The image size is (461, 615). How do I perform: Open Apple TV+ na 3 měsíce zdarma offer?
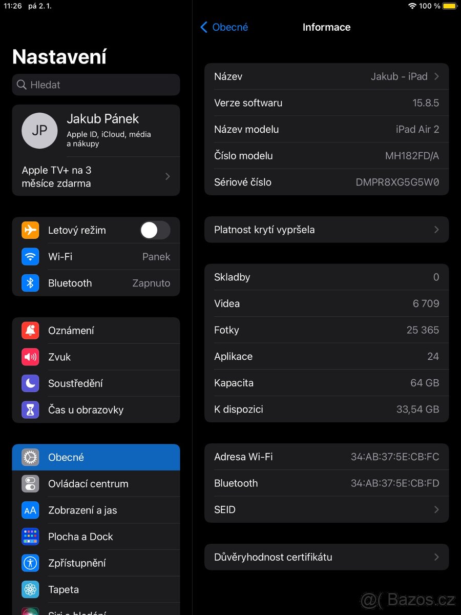coord(95,176)
